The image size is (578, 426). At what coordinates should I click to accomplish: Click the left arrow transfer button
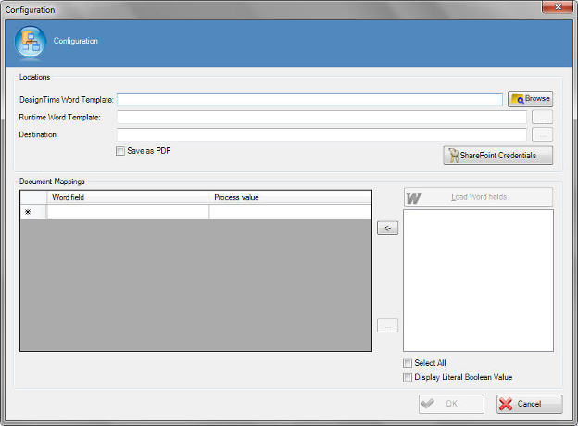[x=387, y=229]
